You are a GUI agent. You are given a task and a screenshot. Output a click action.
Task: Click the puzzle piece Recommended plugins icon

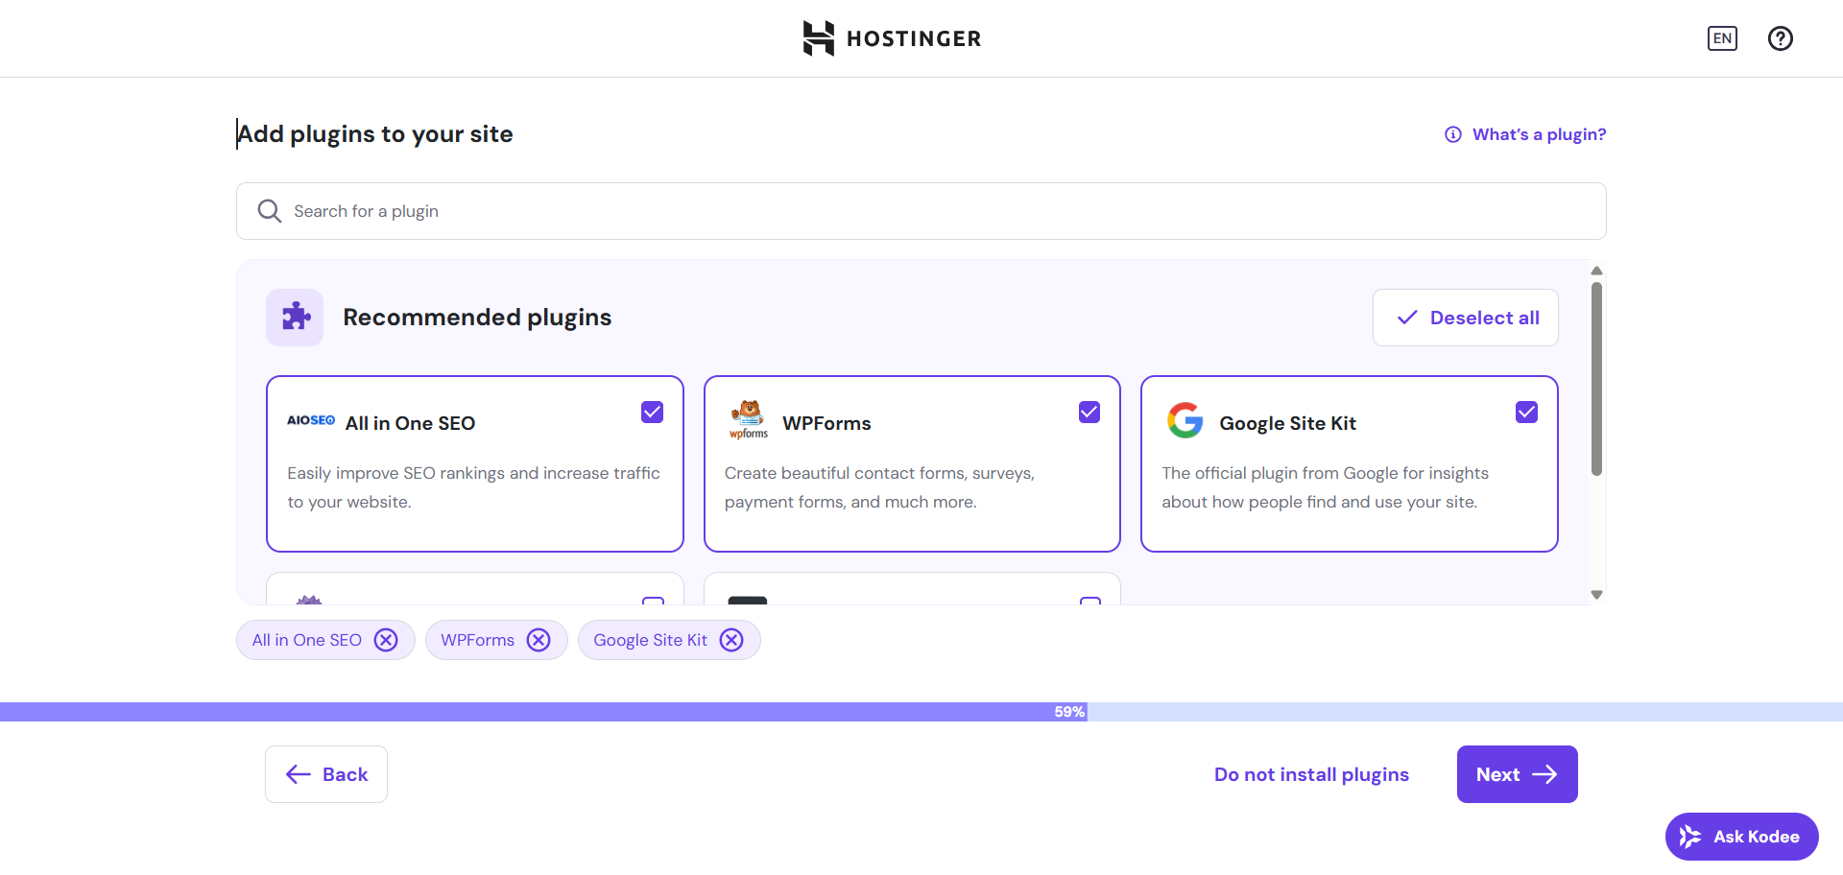[295, 318]
